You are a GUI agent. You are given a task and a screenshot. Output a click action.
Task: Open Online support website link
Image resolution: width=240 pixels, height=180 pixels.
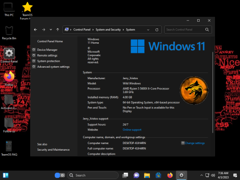tap(132, 130)
